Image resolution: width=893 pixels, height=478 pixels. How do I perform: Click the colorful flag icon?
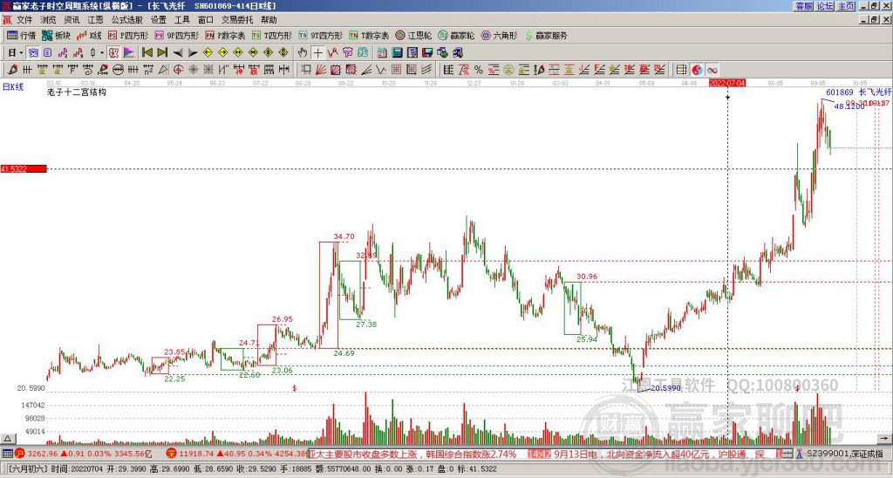[129, 53]
